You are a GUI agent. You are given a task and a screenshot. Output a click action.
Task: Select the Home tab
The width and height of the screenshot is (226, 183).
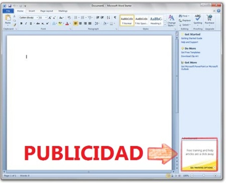click(x=20, y=11)
